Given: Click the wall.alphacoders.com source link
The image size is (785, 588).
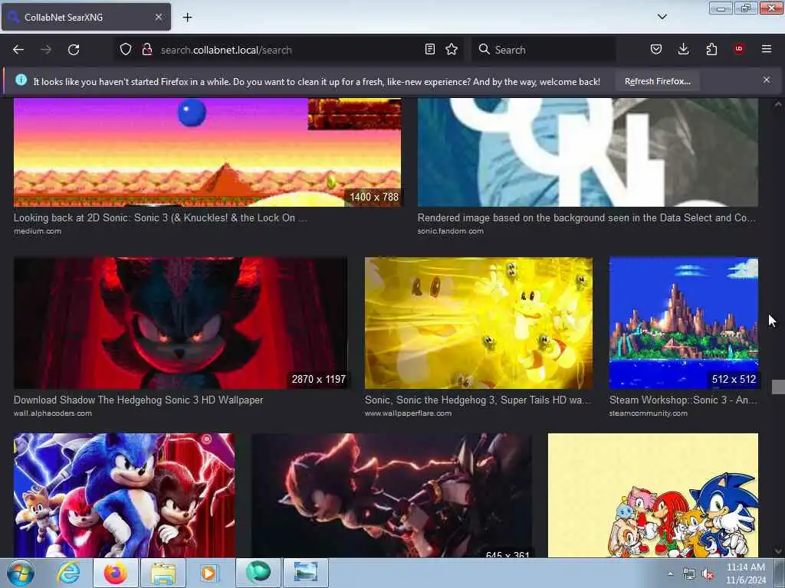Looking at the screenshot, I should tap(53, 413).
